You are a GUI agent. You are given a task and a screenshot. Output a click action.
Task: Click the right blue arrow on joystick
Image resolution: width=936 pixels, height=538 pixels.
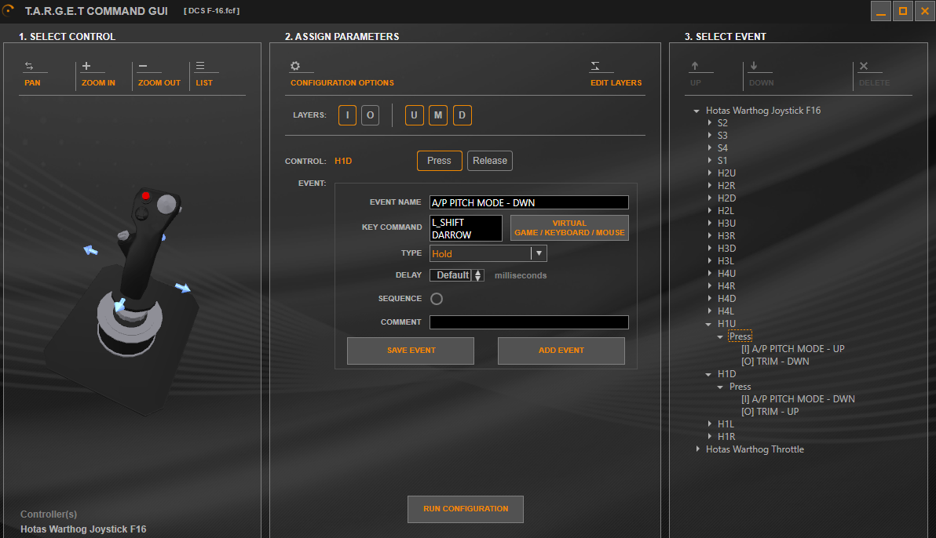point(183,288)
